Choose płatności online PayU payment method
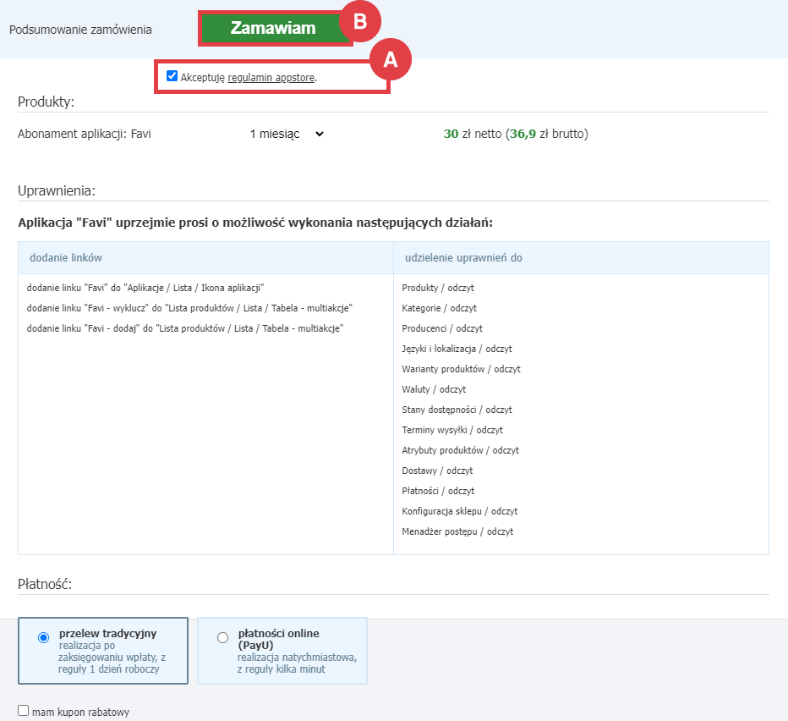Viewport: 788px width, 721px height. click(222, 636)
